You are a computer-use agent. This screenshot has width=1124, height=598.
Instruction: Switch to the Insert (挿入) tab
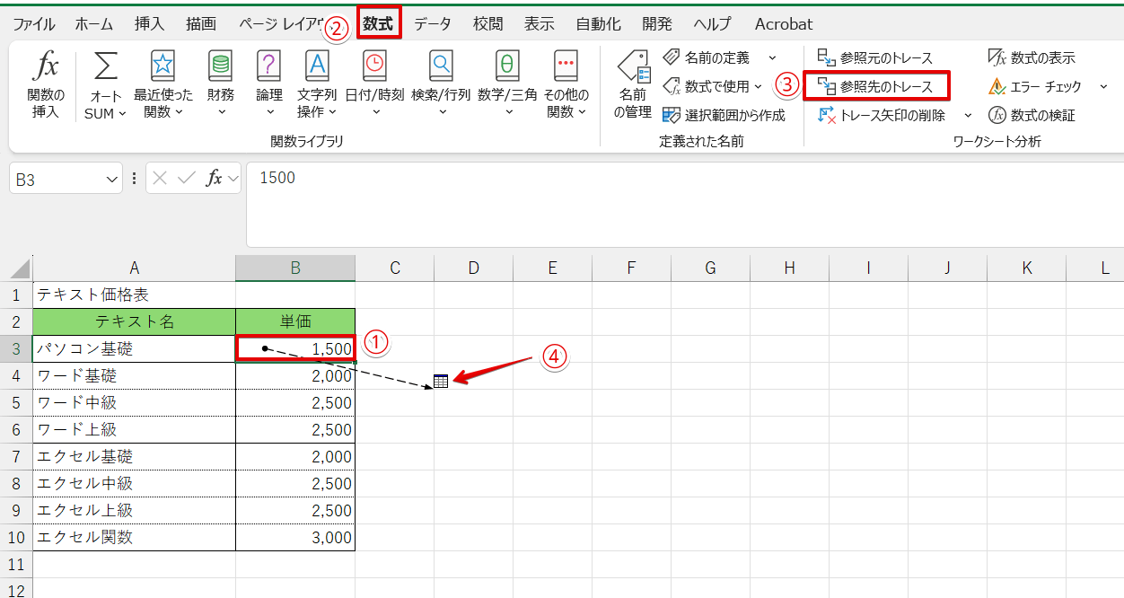(x=149, y=24)
